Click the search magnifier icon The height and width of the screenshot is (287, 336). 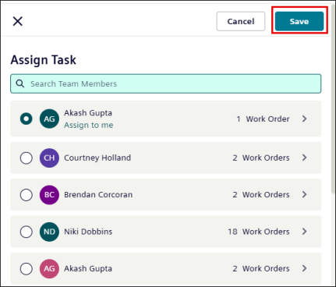20,83
